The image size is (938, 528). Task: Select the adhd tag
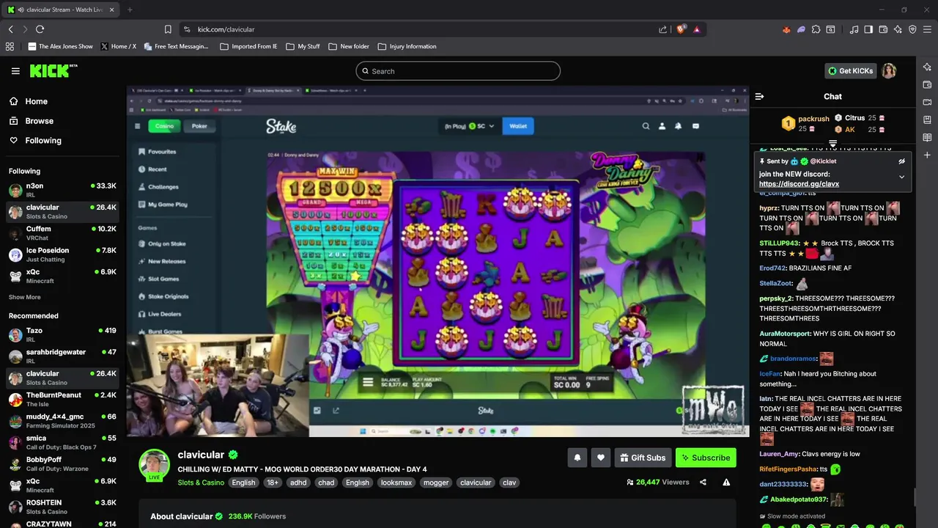tap(298, 483)
